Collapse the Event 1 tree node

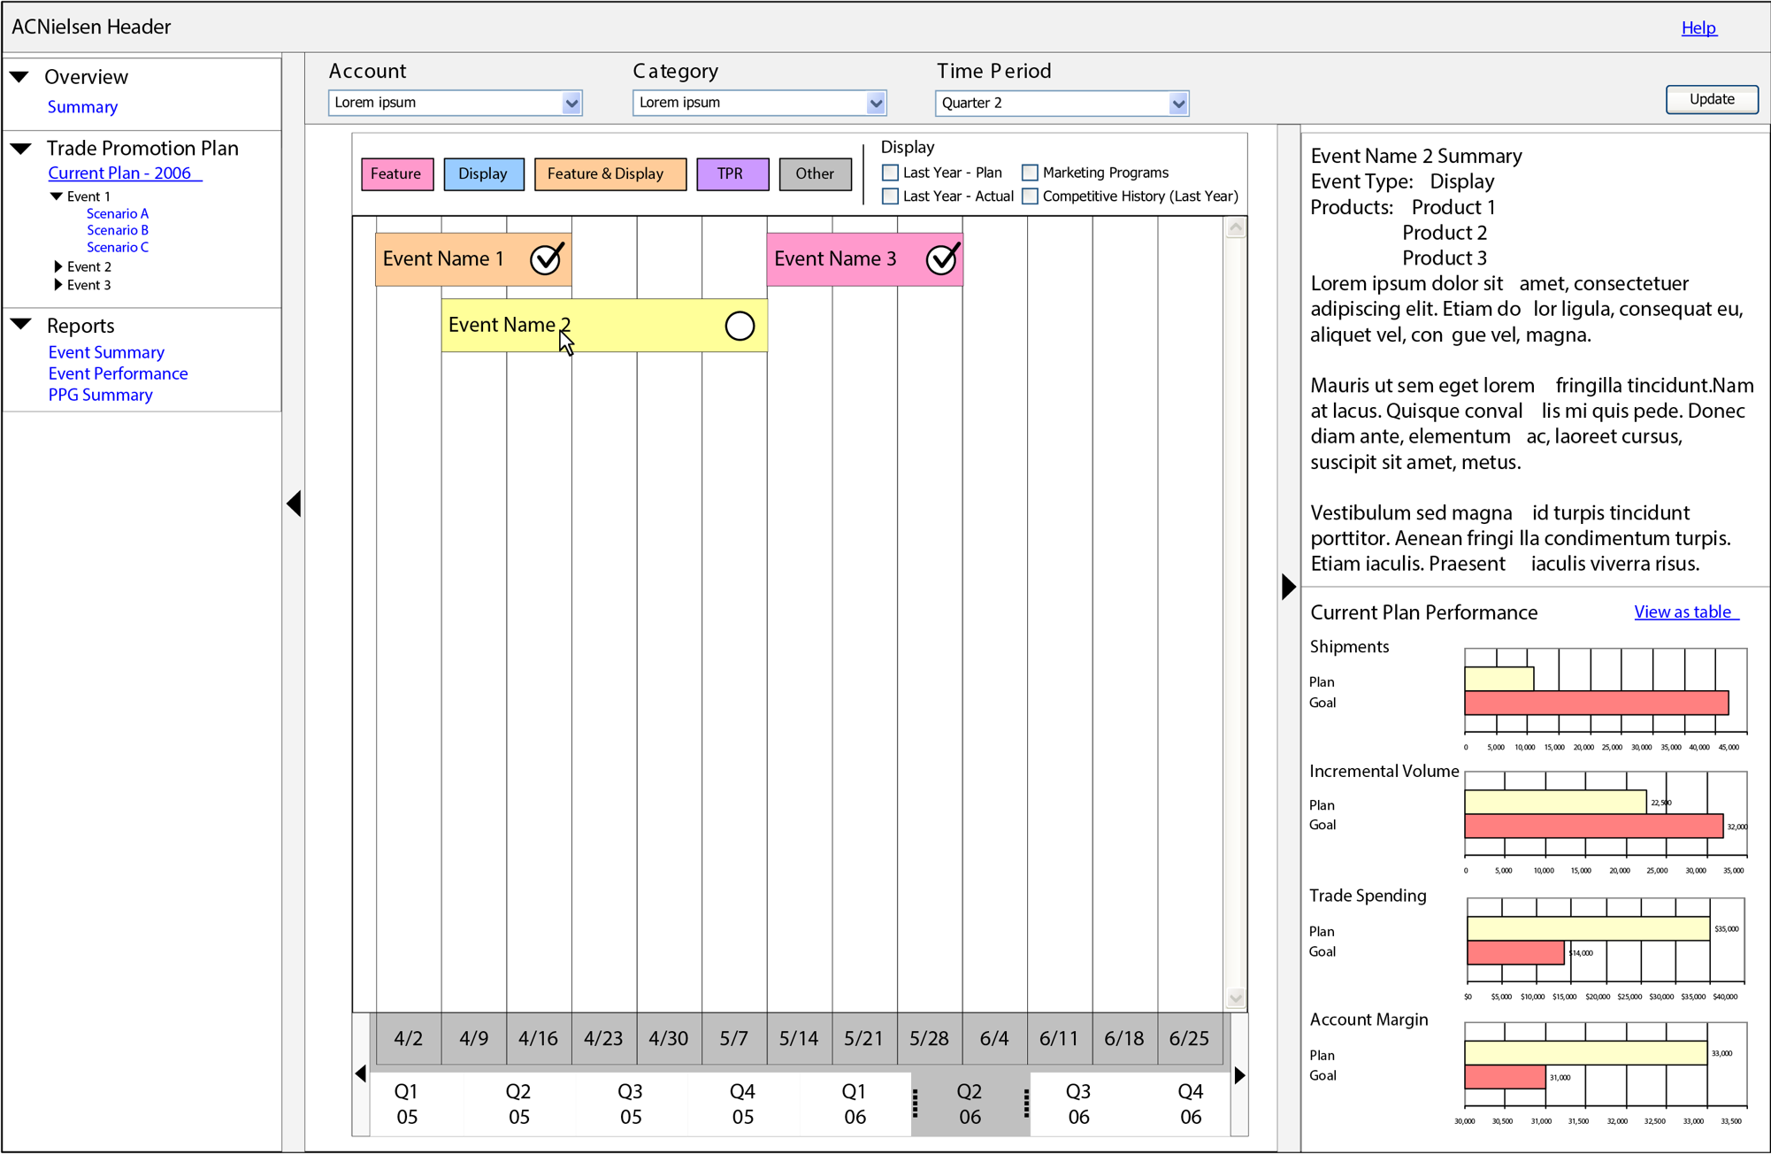point(57,196)
